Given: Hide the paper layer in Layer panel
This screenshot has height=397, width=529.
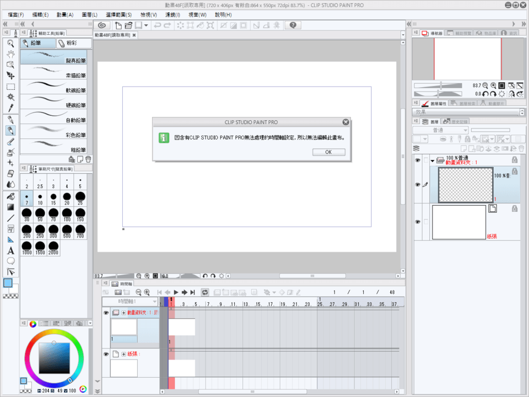Looking at the screenshot, I should 418,222.
